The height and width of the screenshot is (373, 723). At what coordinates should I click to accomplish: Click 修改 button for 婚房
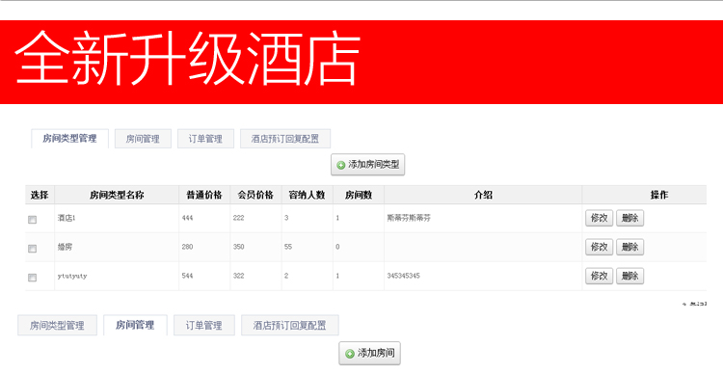(599, 247)
